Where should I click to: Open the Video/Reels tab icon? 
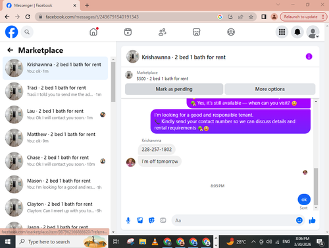pos(128,32)
